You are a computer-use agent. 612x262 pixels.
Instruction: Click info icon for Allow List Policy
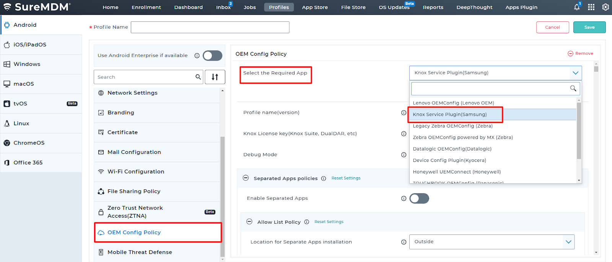pyautogui.click(x=307, y=222)
